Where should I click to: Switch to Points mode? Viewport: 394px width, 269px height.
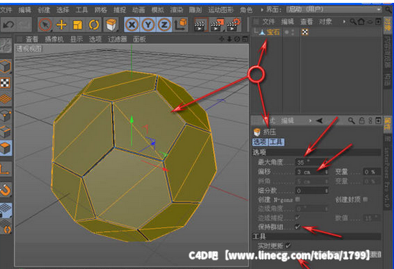(6, 115)
